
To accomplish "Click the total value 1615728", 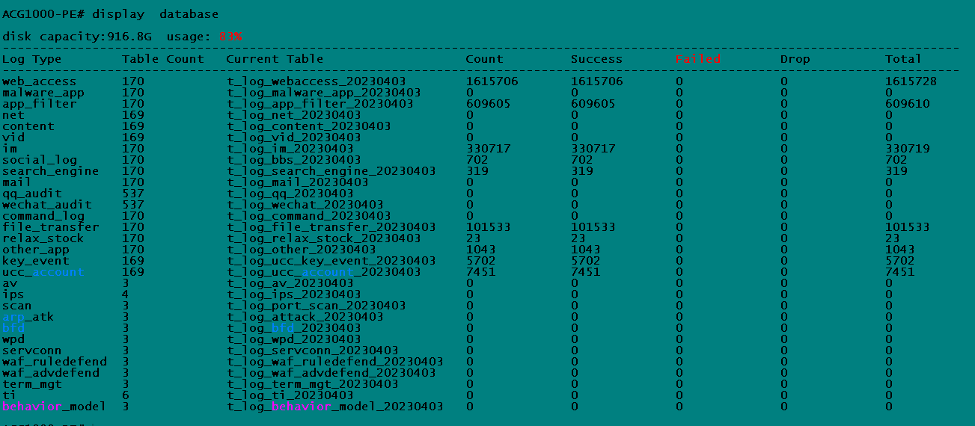I will point(911,81).
